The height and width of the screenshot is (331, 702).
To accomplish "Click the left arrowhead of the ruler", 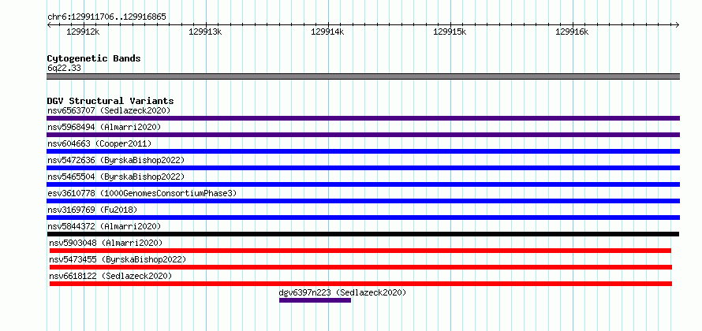I will (x=49, y=24).
